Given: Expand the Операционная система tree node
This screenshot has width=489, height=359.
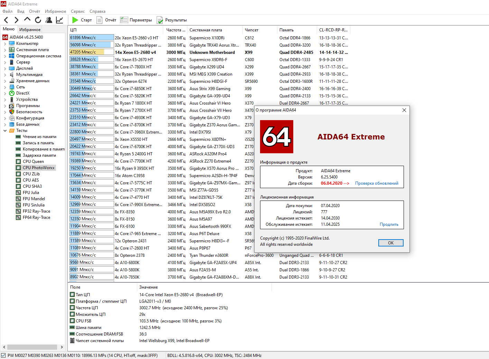Looking at the screenshot, I should [5, 56].
